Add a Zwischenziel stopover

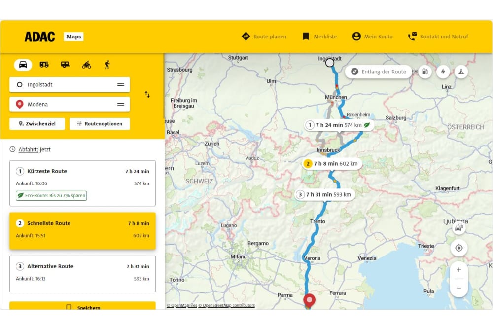[37, 124]
